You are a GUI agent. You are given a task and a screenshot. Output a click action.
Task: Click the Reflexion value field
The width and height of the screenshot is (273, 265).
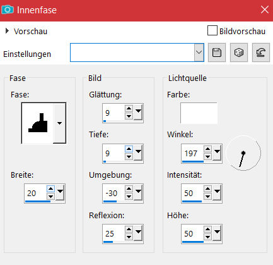point(113,233)
